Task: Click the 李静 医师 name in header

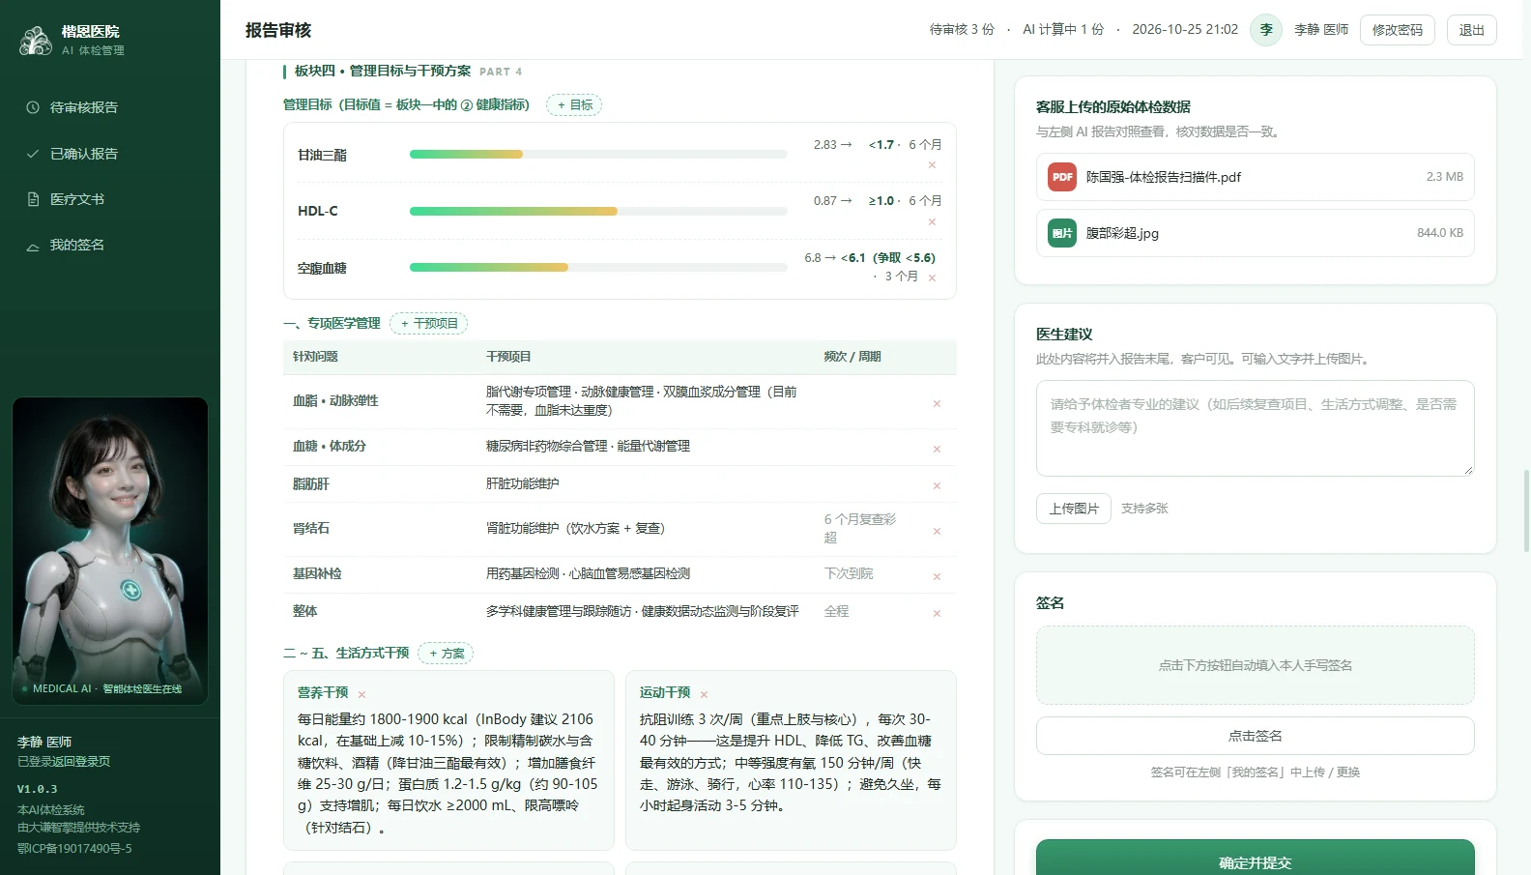Action: coord(1321,30)
